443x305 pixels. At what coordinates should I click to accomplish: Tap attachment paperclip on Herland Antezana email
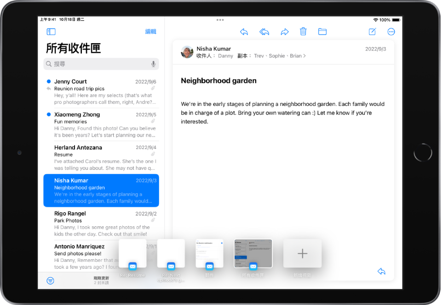153,154
